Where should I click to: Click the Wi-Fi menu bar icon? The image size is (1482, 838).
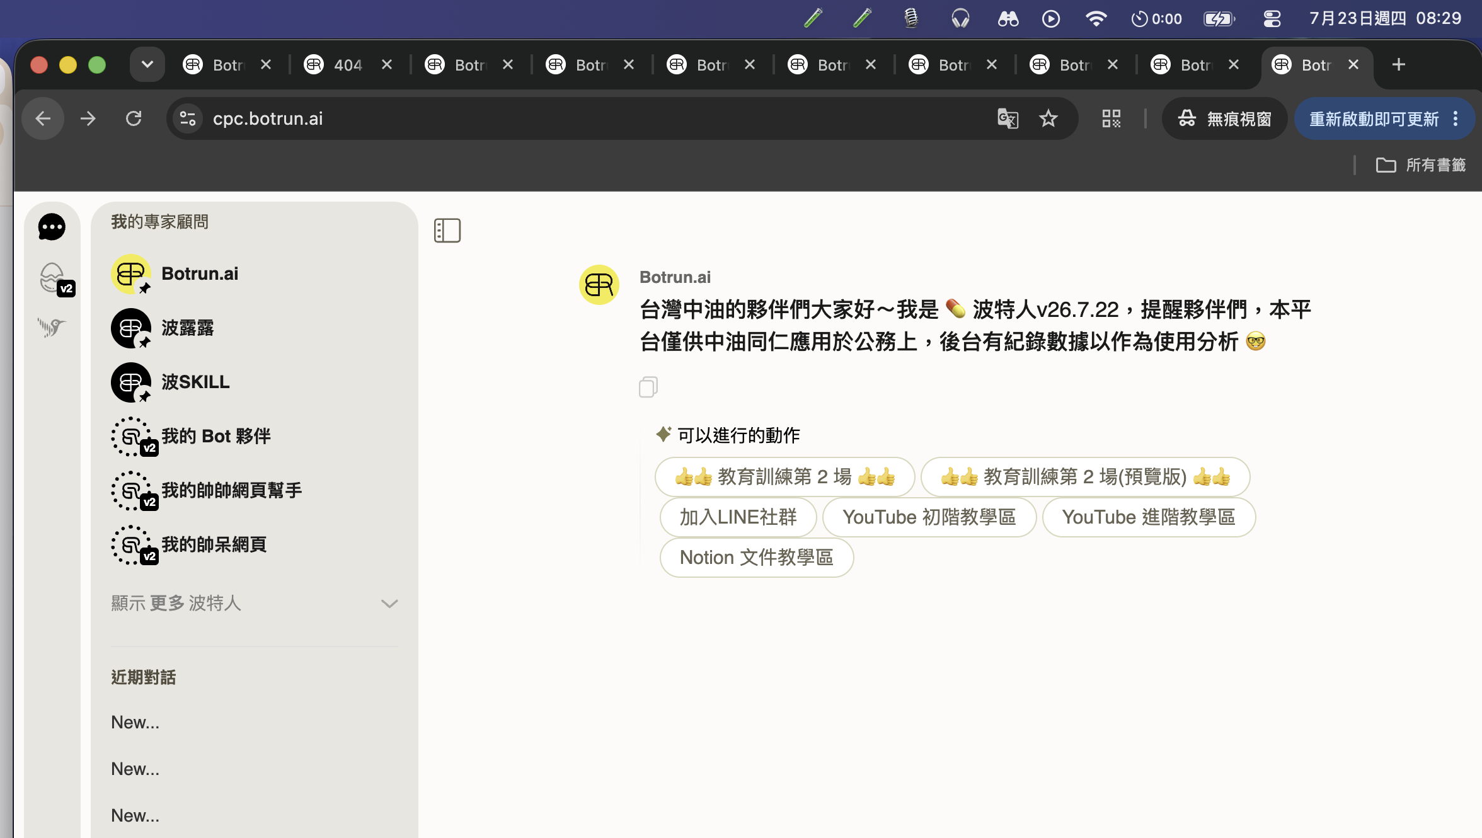[x=1096, y=19]
